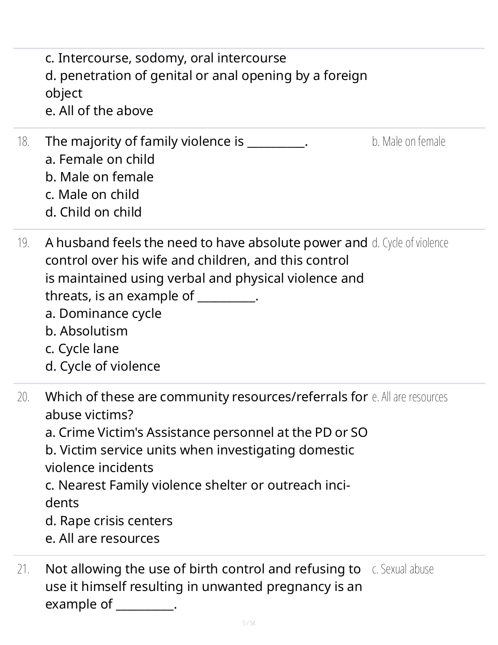This screenshot has height=645, width=498.
Task: Click 'c. Intercourse, sodomy, oral intercourse' line
Action: (x=166, y=58)
